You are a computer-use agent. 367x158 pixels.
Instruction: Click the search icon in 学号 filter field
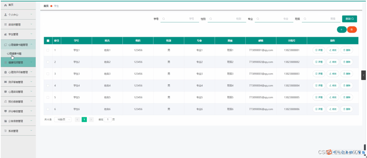click(x=163, y=19)
